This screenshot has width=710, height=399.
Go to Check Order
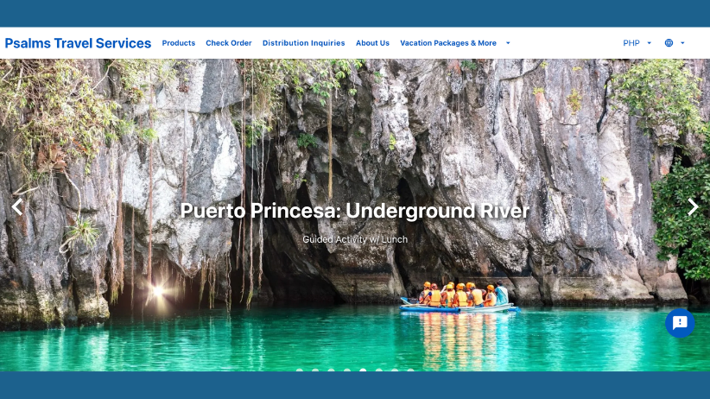(229, 43)
